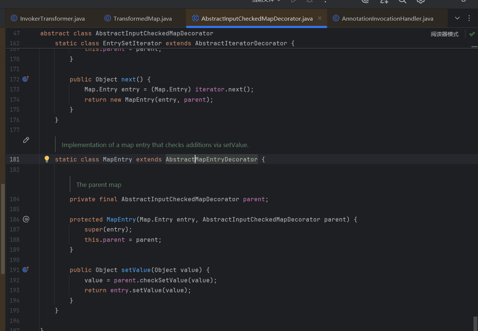Switch to the InvokerTransformer.java tab
Screen dimensions: 478x331
pos(52,18)
